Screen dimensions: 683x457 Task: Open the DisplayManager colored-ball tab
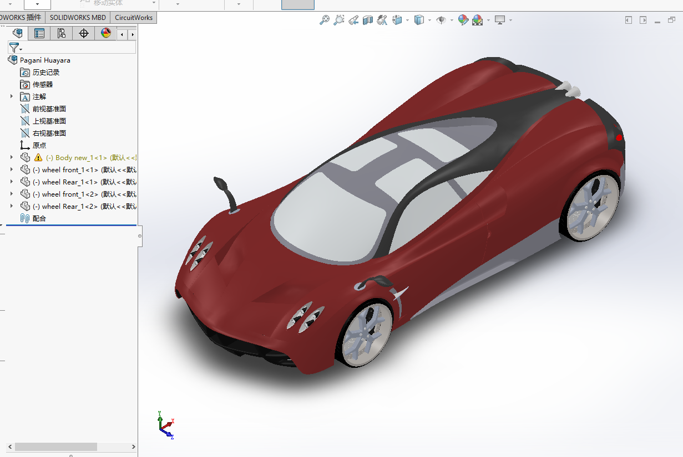point(105,33)
